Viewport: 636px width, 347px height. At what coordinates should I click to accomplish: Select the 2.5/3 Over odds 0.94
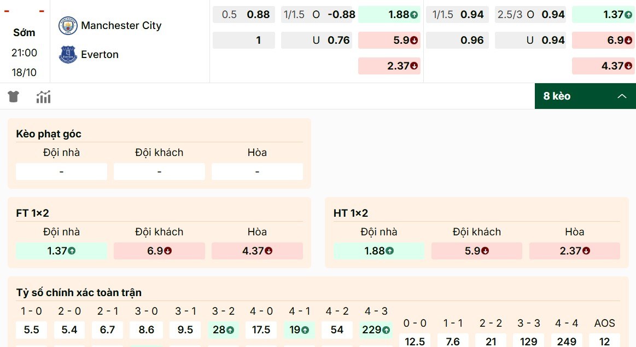point(530,15)
